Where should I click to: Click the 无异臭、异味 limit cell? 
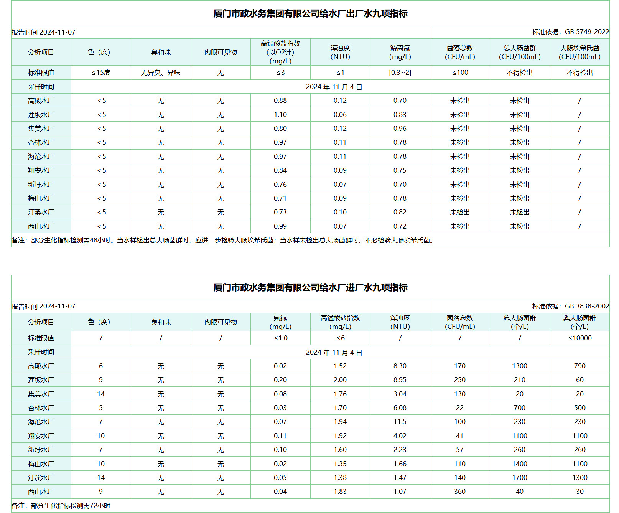(x=161, y=73)
